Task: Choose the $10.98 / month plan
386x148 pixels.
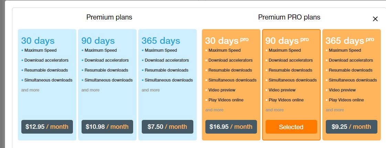Action: pyautogui.click(x=107, y=127)
